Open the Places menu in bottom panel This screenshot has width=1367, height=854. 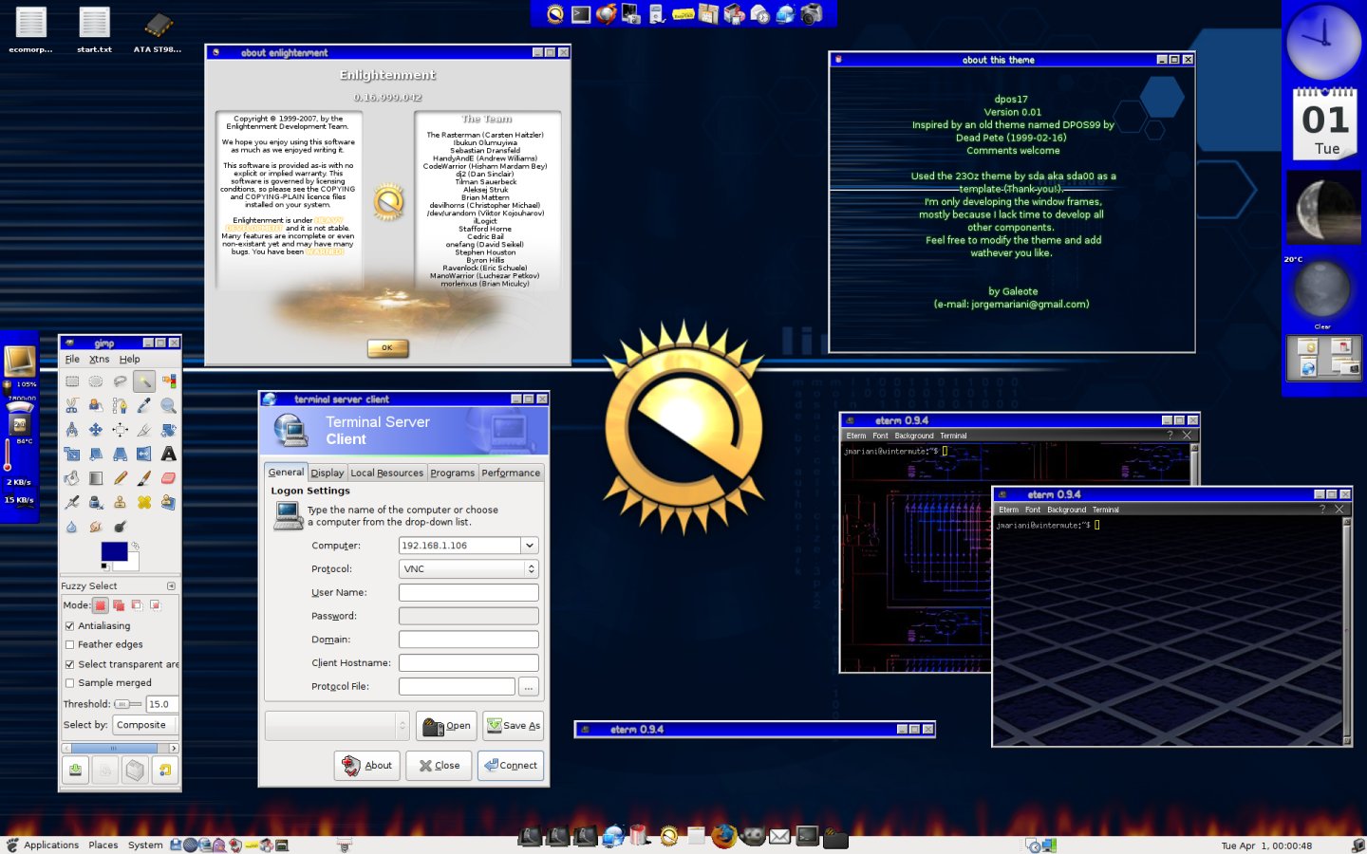(x=103, y=845)
